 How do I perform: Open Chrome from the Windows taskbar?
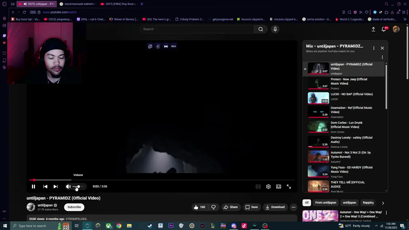coord(119,226)
